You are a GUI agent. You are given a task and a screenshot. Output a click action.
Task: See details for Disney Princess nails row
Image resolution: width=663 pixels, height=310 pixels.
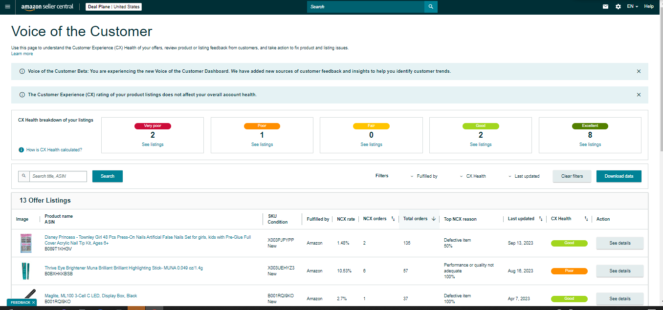[x=619, y=243]
